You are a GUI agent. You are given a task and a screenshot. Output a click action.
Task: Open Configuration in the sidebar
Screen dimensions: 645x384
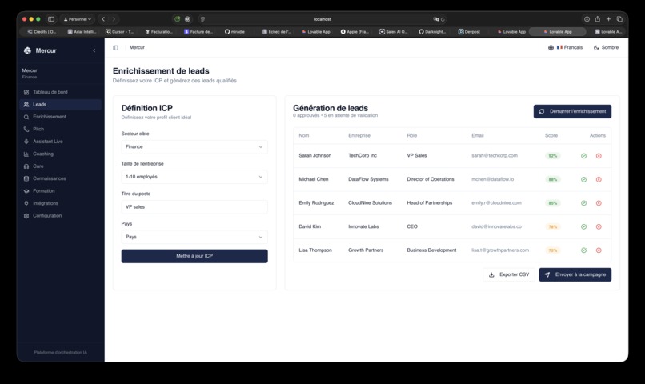click(61, 215)
